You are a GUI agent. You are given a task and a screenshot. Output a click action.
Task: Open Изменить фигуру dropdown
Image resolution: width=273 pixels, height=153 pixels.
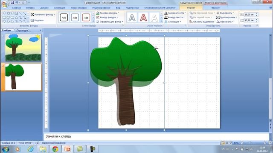click(x=43, y=14)
